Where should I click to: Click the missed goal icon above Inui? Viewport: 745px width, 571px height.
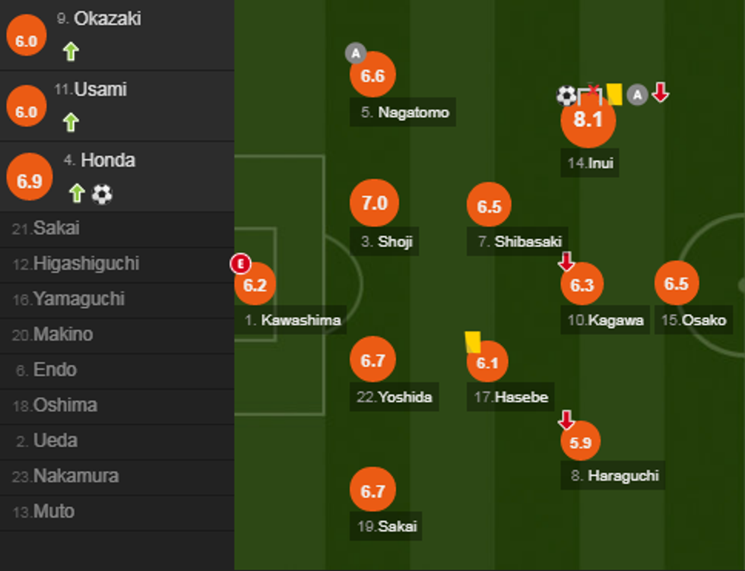[x=590, y=93]
